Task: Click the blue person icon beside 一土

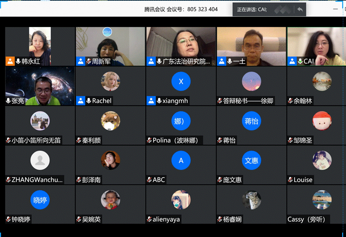Action: tap(221, 61)
